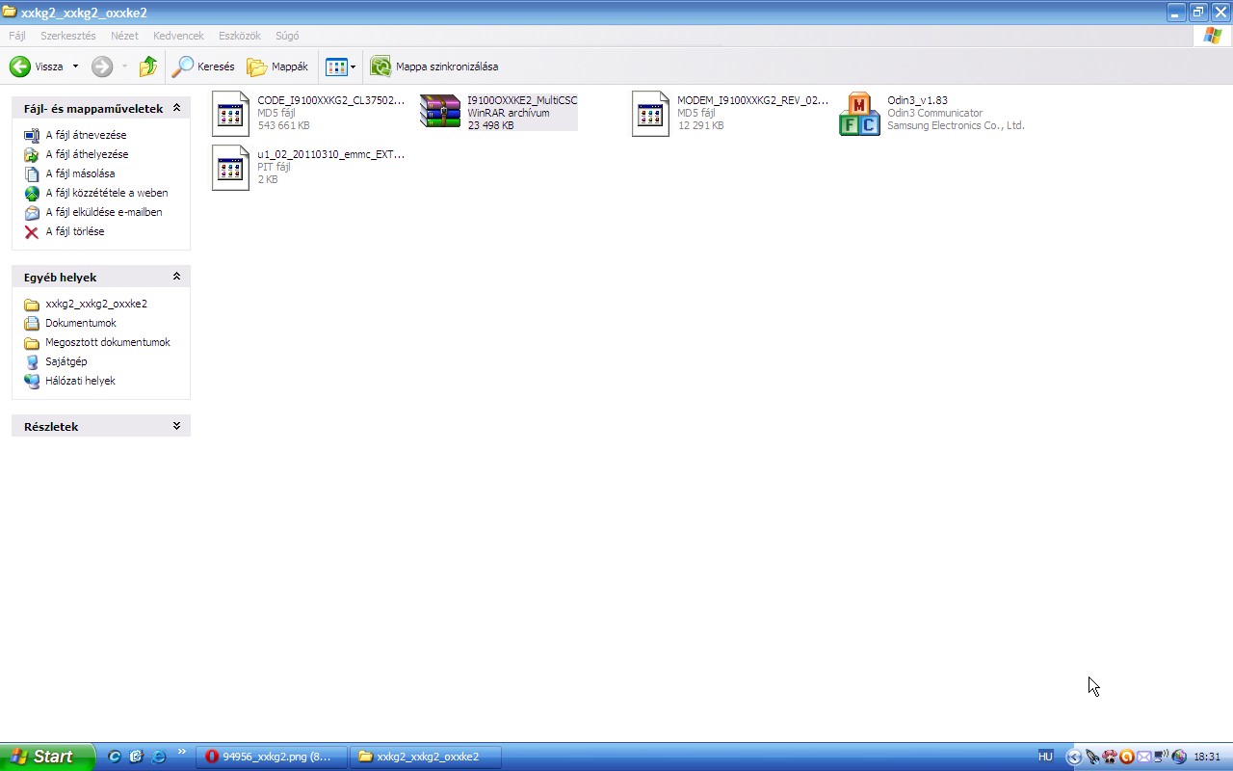Click A fájl másolása link

(80, 173)
